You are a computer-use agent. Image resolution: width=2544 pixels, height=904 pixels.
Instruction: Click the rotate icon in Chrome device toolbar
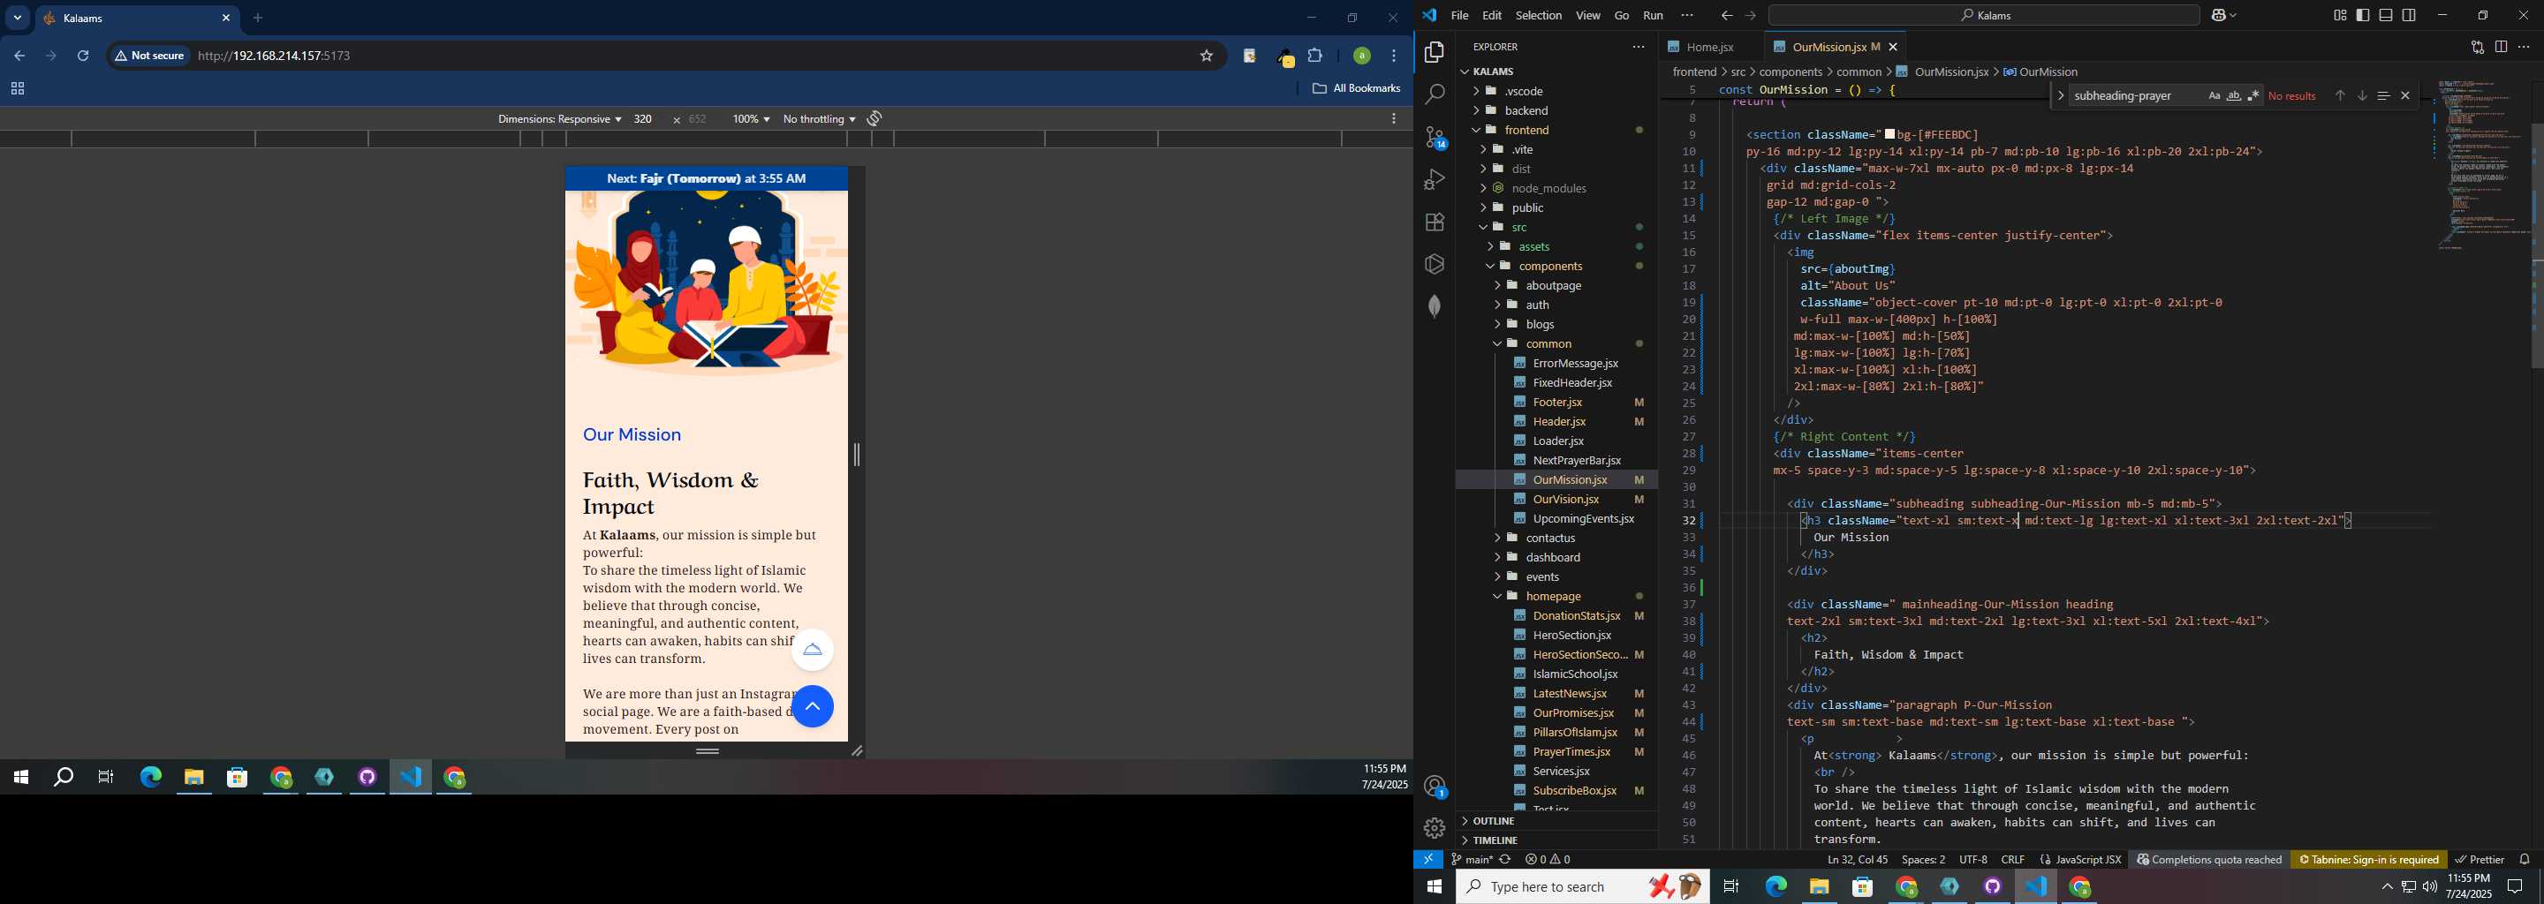pyautogui.click(x=874, y=118)
